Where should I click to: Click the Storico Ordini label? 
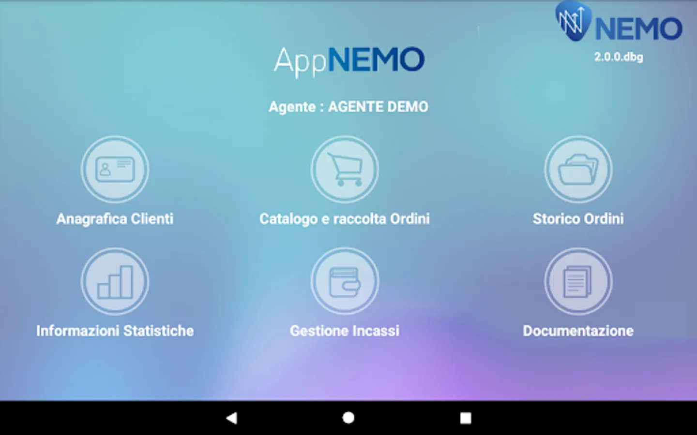coord(578,219)
